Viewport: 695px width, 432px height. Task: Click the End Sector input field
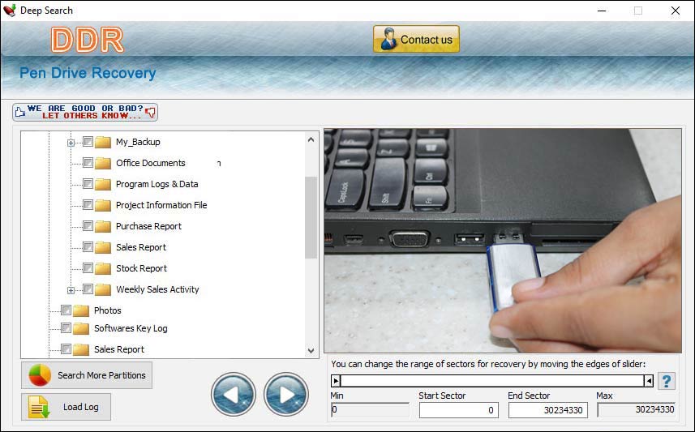point(548,410)
